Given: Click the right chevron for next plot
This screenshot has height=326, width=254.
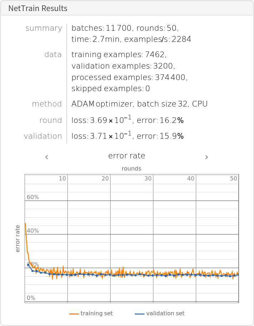Looking at the screenshot, I should coord(207,157).
